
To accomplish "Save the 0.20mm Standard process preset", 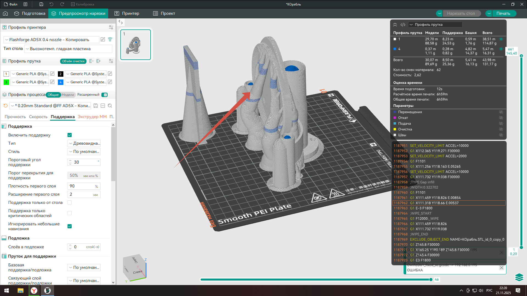I will pos(96,106).
